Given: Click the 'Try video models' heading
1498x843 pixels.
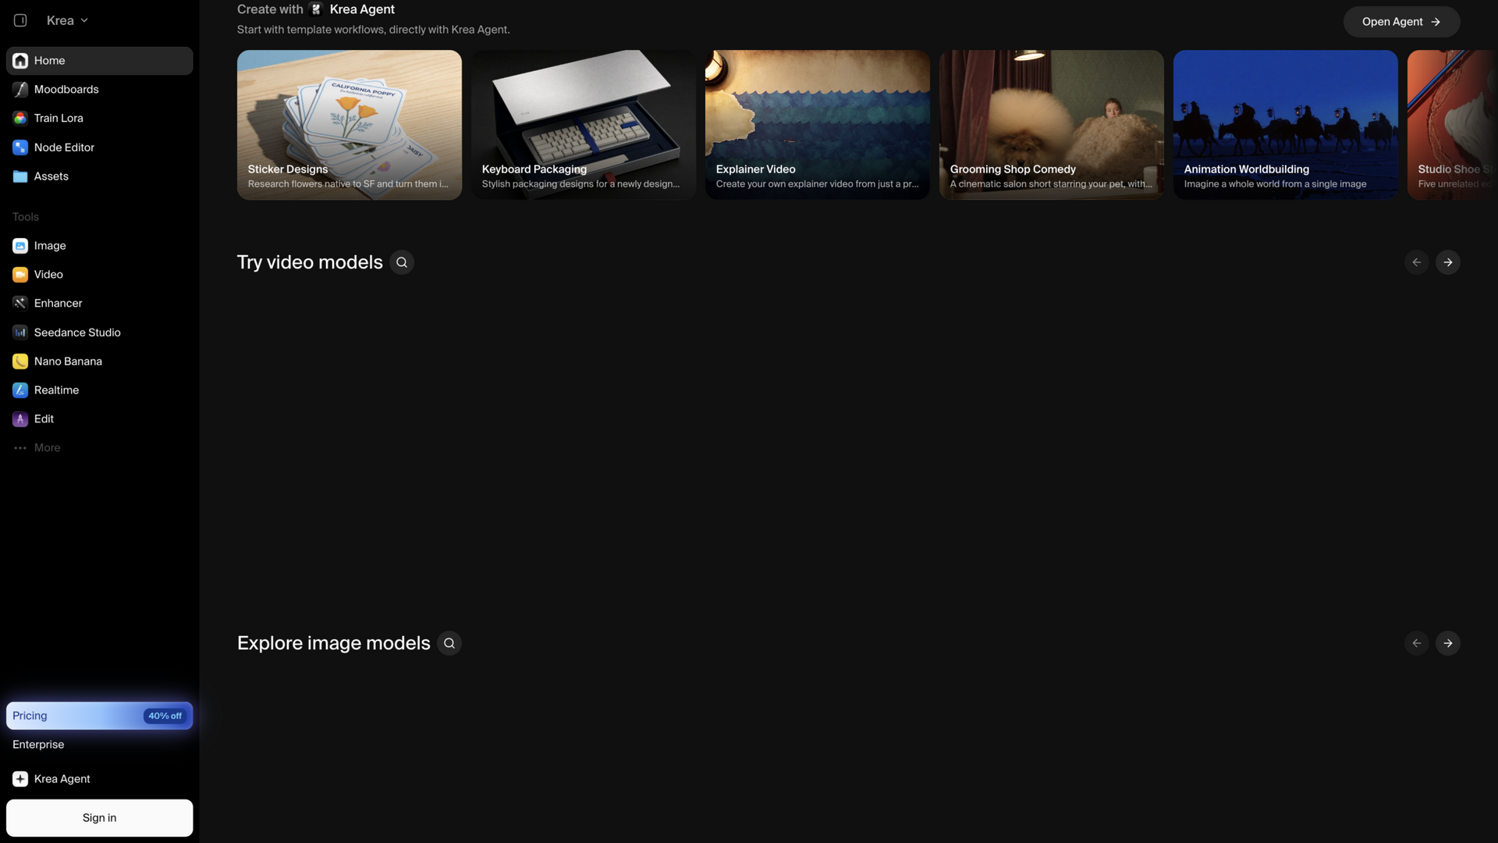Looking at the screenshot, I should pos(310,262).
